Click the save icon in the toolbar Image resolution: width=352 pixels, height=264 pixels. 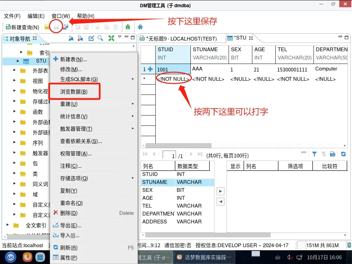(x=56, y=27)
